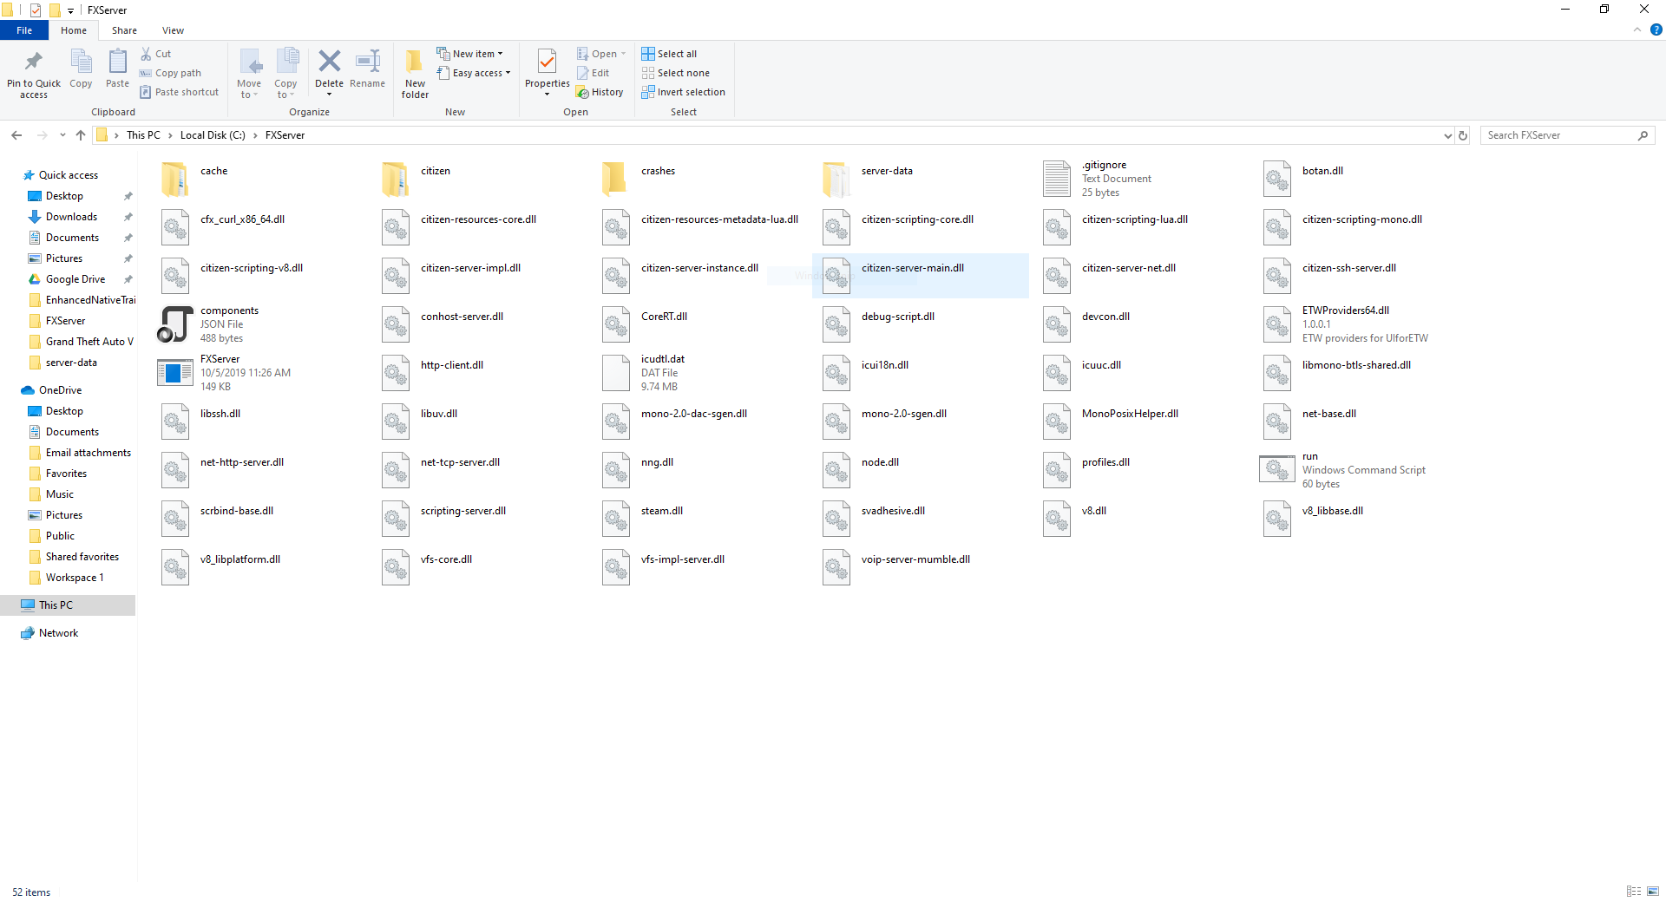Click the Edit command in Open group
This screenshot has width=1666, height=902.
(594, 73)
